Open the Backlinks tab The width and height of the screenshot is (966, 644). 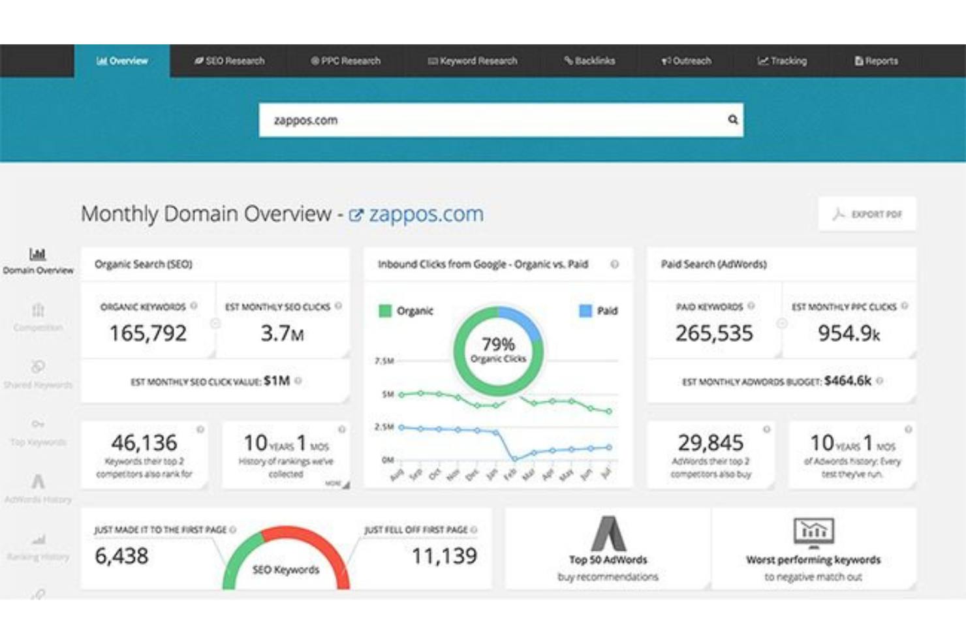click(589, 61)
